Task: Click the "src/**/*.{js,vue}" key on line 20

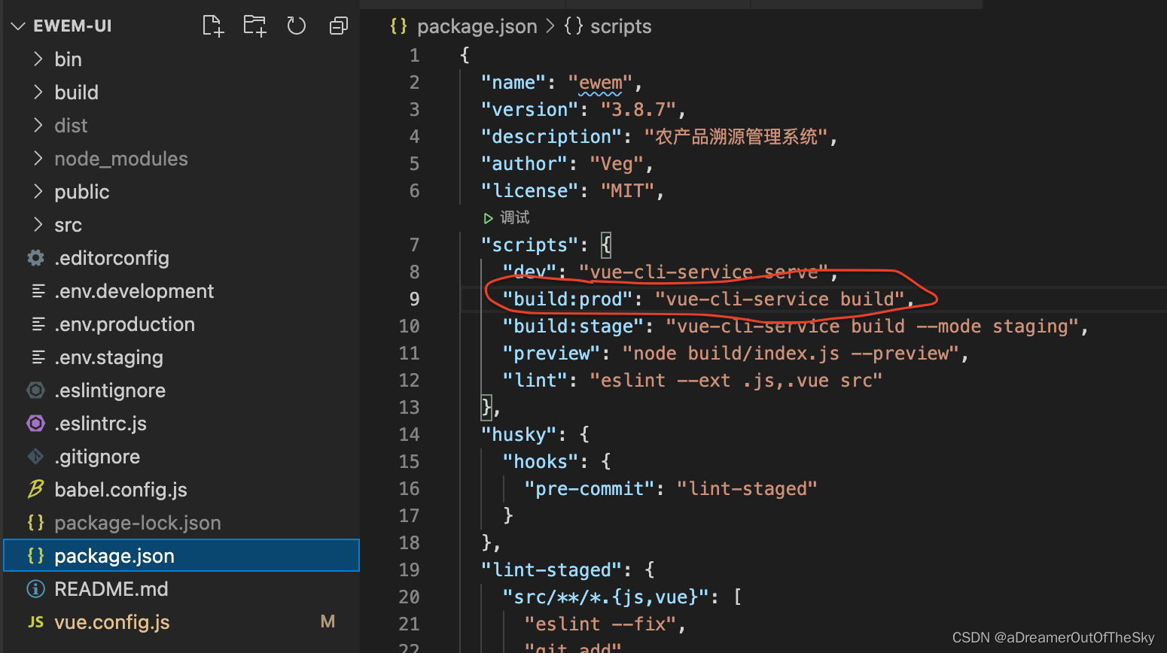Action: click(605, 597)
